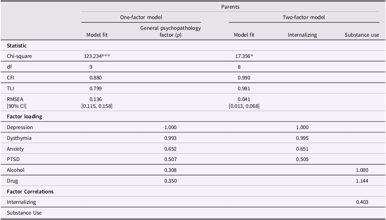Click the CFI row label
This screenshot has width=386, height=220.
tap(10, 78)
